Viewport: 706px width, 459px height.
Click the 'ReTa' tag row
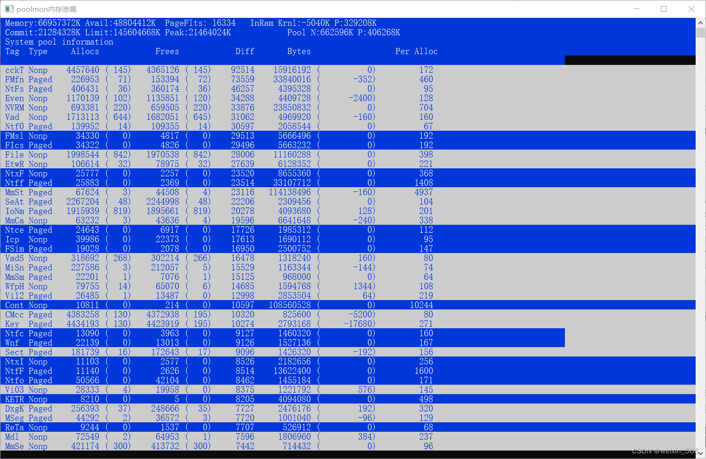348,427
